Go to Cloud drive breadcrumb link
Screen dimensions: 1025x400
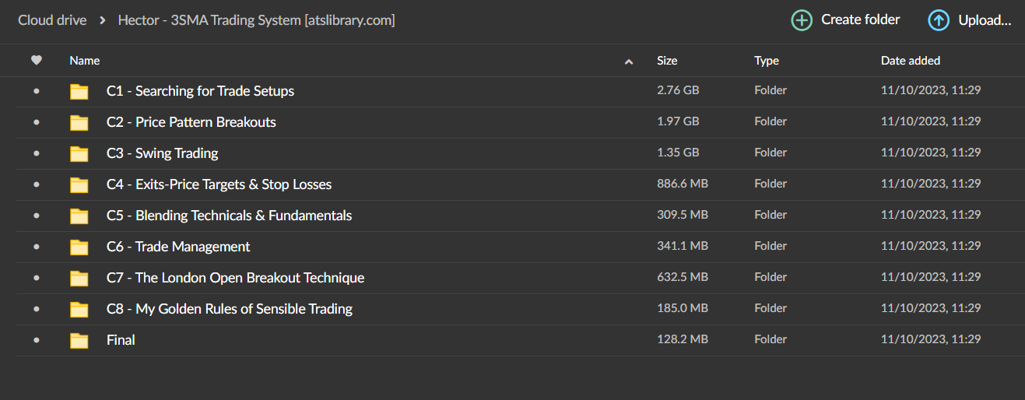[52, 20]
